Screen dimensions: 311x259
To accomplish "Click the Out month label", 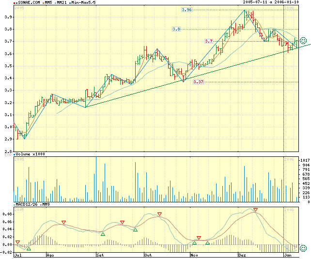I will 148,255.
